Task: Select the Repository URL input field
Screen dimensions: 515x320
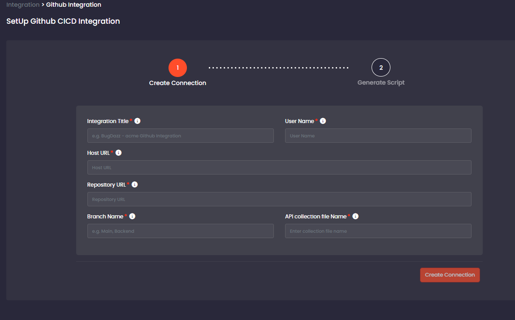Action: pos(279,199)
